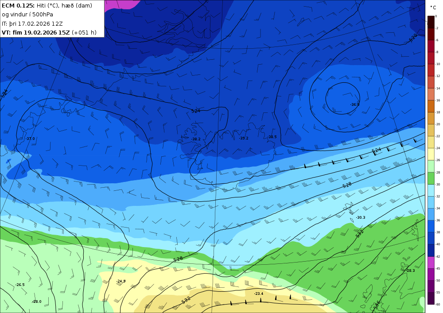Select the 536 height contour label

coord(377,305)
